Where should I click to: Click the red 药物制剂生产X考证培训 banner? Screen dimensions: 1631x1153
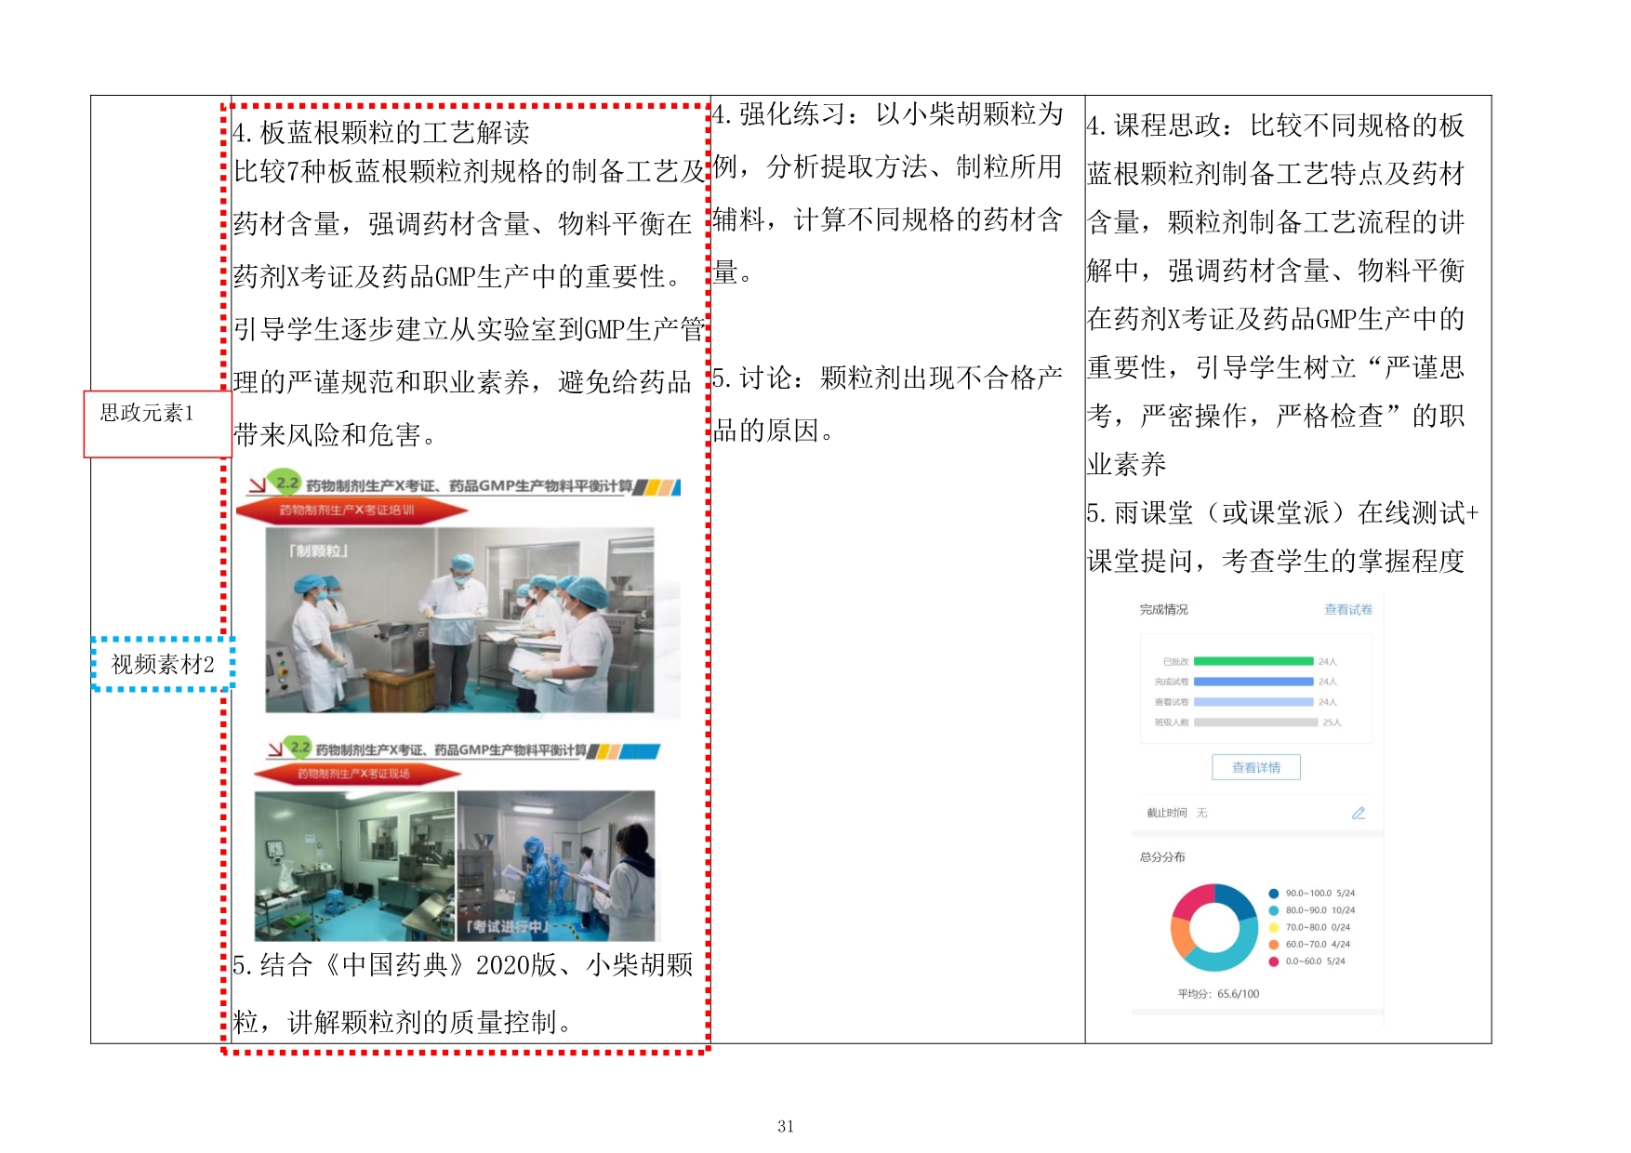pos(351,510)
